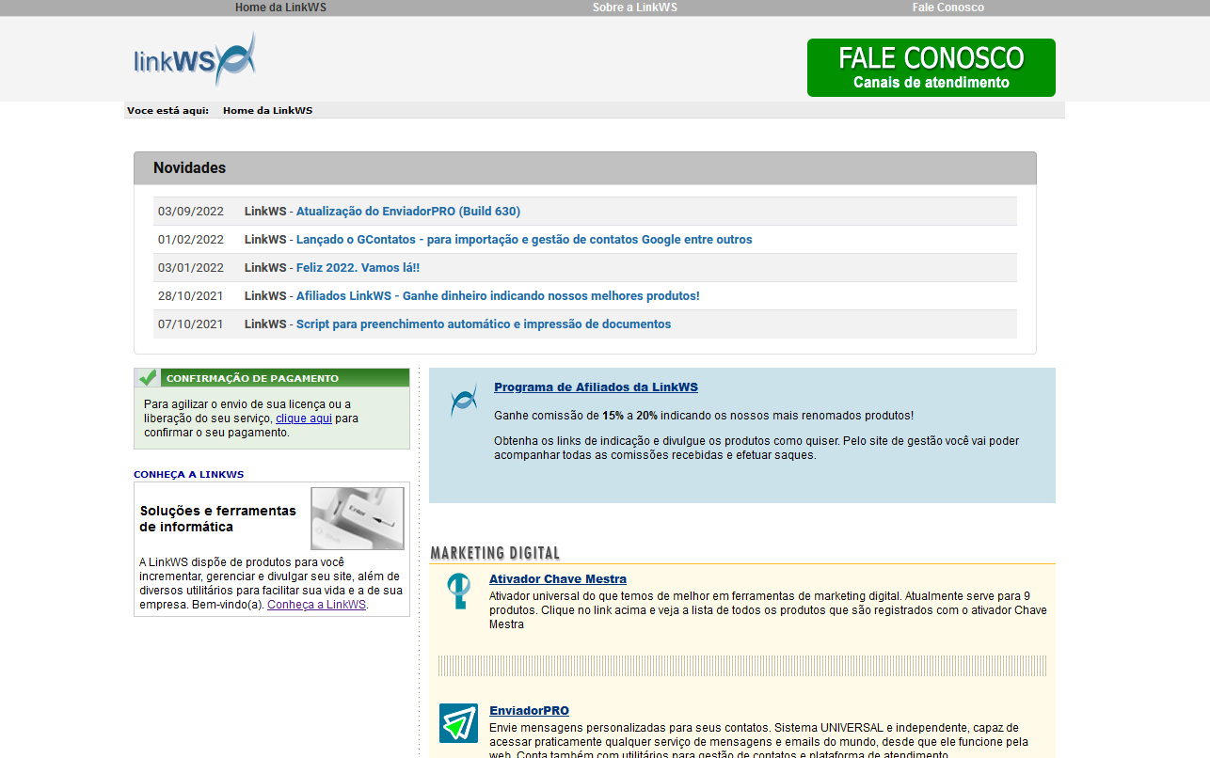This screenshot has width=1210, height=758.
Task: Click the CONFIRMAÇÃO DE PAGAMENTO header
Action: click(x=252, y=378)
